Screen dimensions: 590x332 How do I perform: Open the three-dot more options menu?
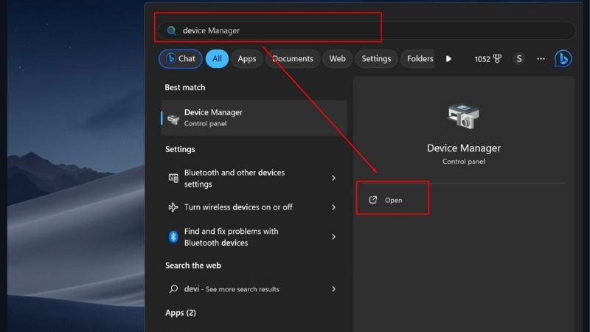[541, 59]
